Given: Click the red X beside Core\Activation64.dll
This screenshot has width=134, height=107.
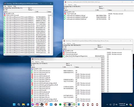Looking at the screenshot, I should coord(64,54).
